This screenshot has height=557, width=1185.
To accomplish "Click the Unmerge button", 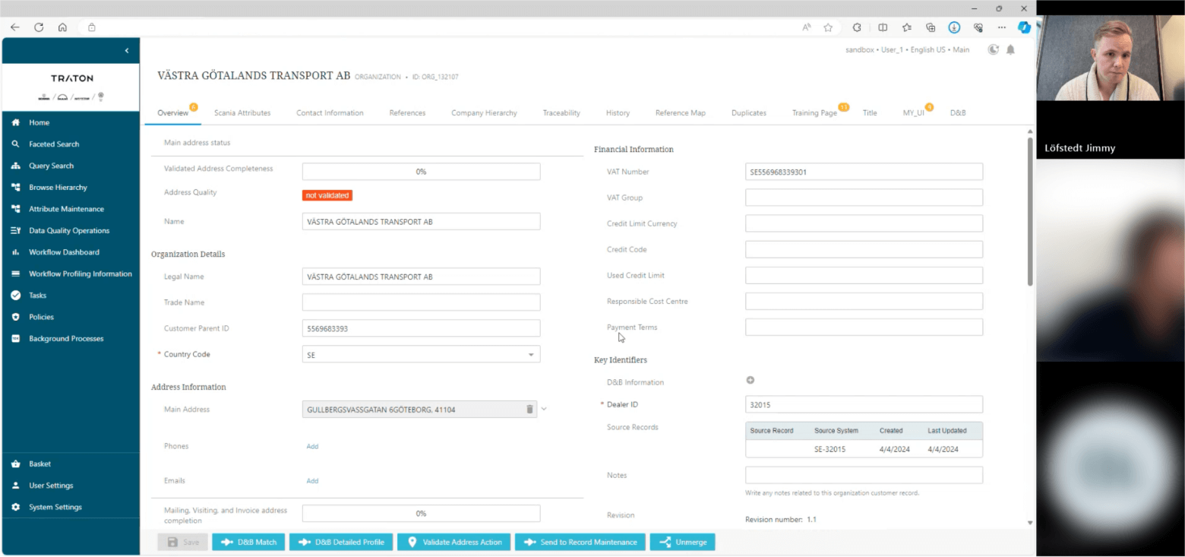I will tap(682, 543).
